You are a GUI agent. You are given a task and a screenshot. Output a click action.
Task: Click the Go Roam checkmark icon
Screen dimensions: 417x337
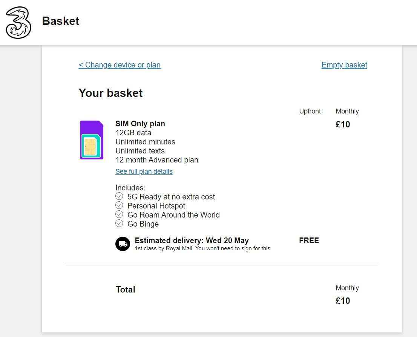[x=119, y=214]
